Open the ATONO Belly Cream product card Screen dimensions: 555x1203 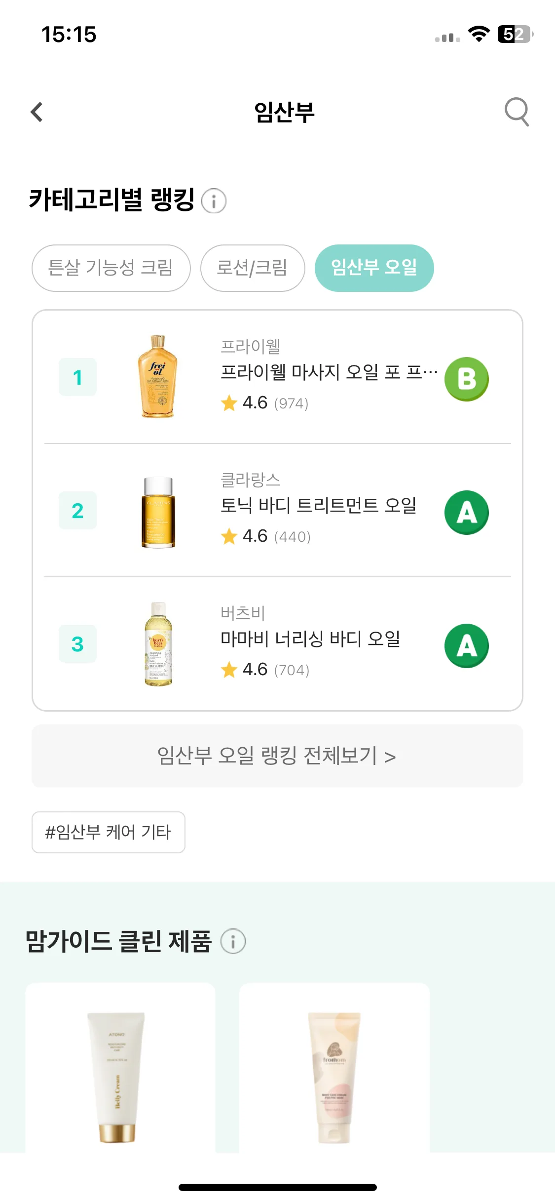pyautogui.click(x=120, y=1068)
